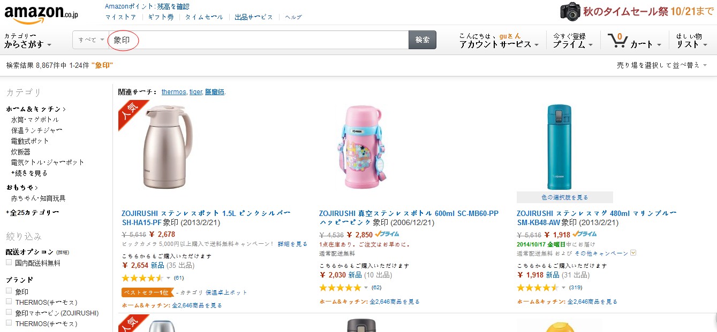The height and width of the screenshot is (332, 717).
Task: Expand the sort order dropdown
Action: [x=662, y=65]
